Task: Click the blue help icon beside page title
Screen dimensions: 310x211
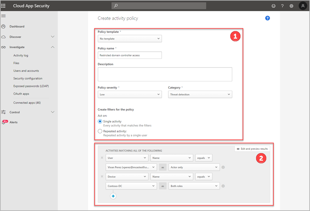Action: (x=267, y=18)
